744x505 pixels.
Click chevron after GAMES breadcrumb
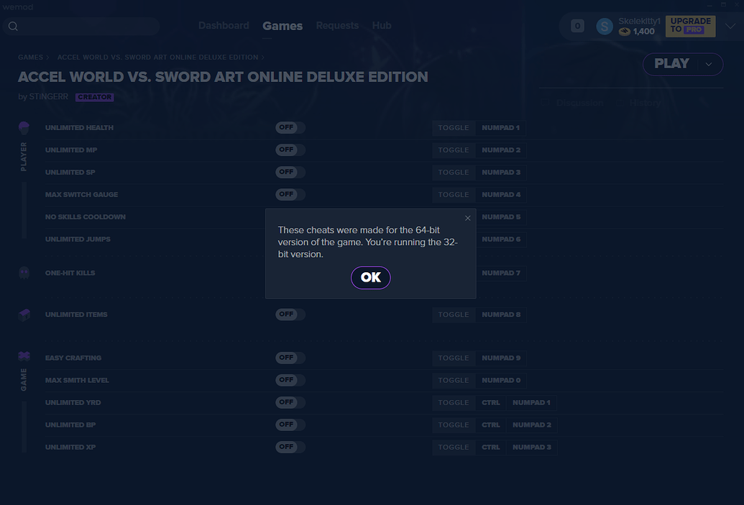click(47, 57)
